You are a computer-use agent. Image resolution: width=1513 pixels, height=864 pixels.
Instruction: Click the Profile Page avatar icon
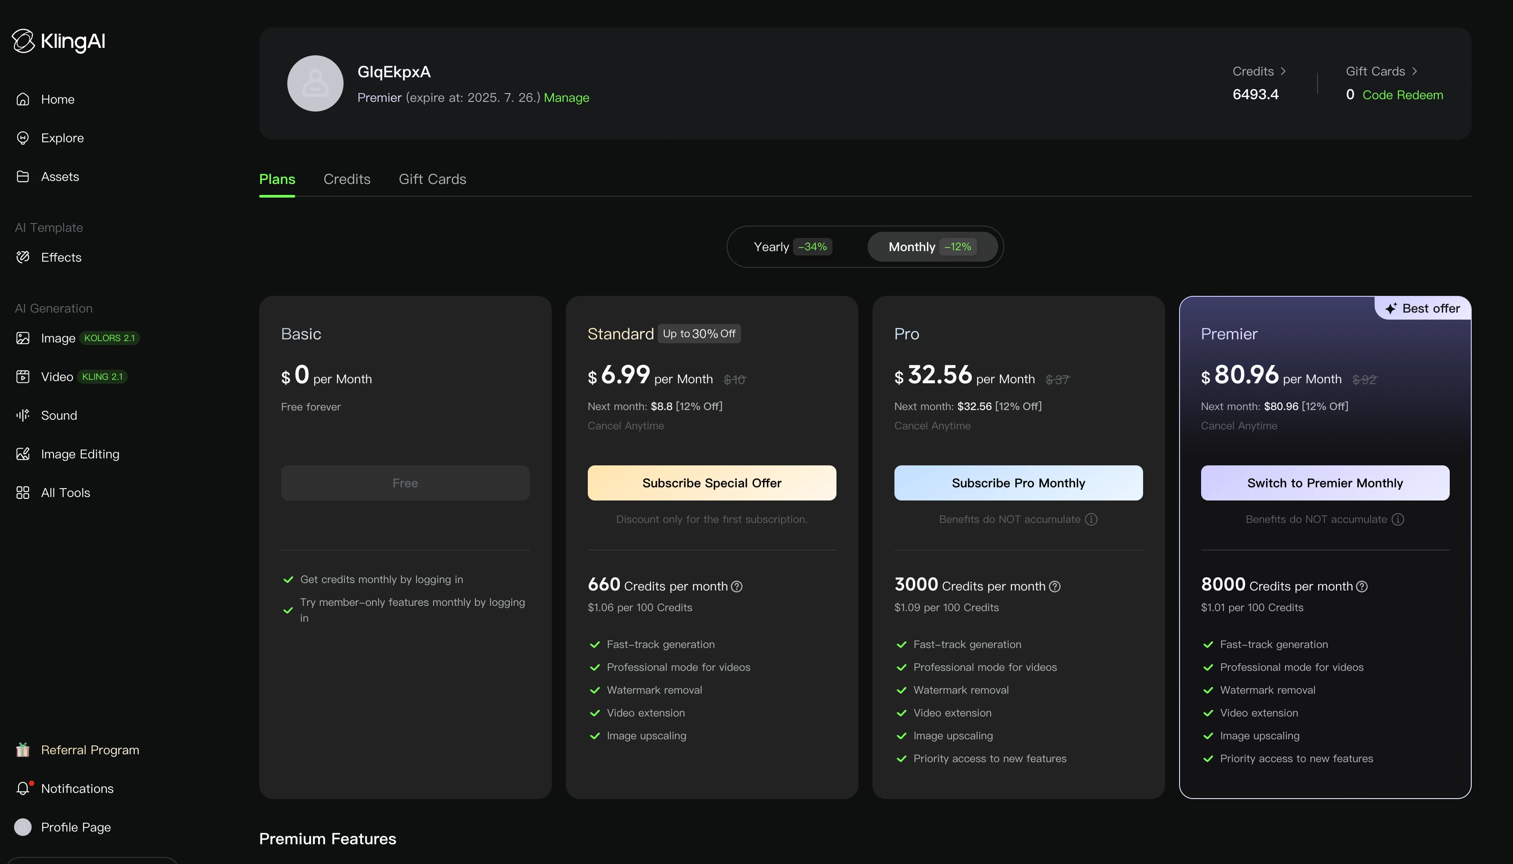[x=22, y=827]
